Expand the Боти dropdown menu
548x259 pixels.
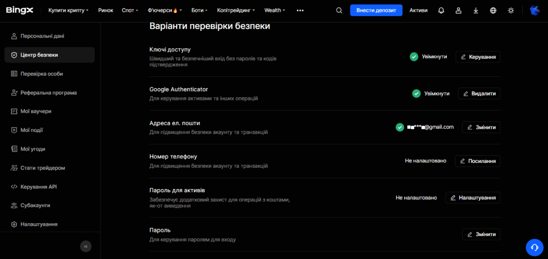coord(200,11)
